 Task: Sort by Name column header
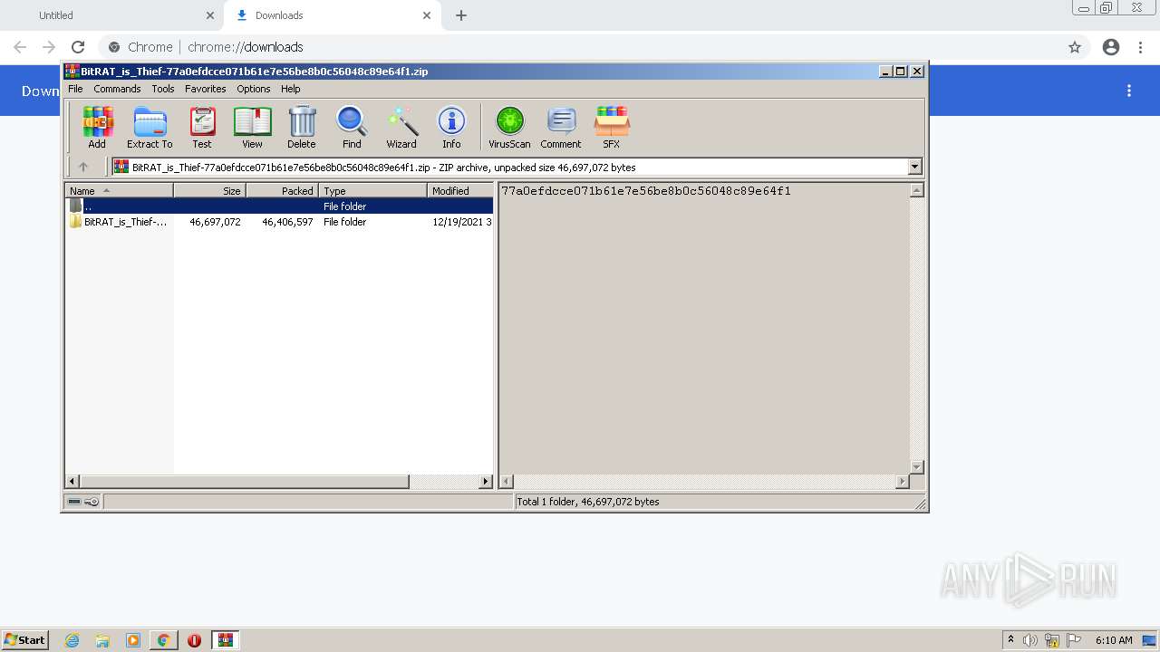click(119, 190)
